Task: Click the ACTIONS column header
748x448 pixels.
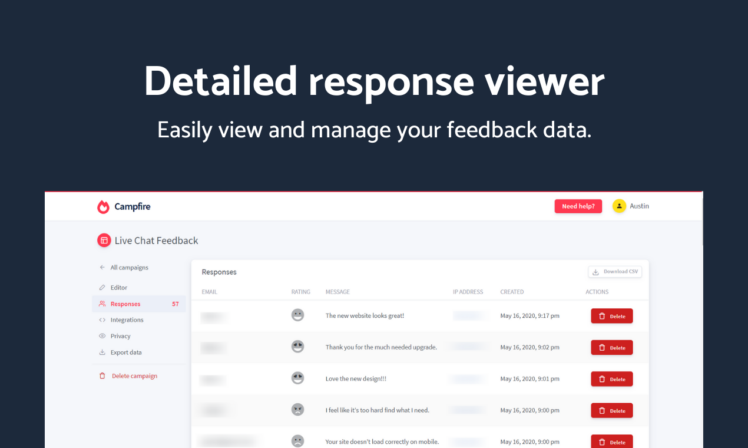Action: click(x=597, y=292)
